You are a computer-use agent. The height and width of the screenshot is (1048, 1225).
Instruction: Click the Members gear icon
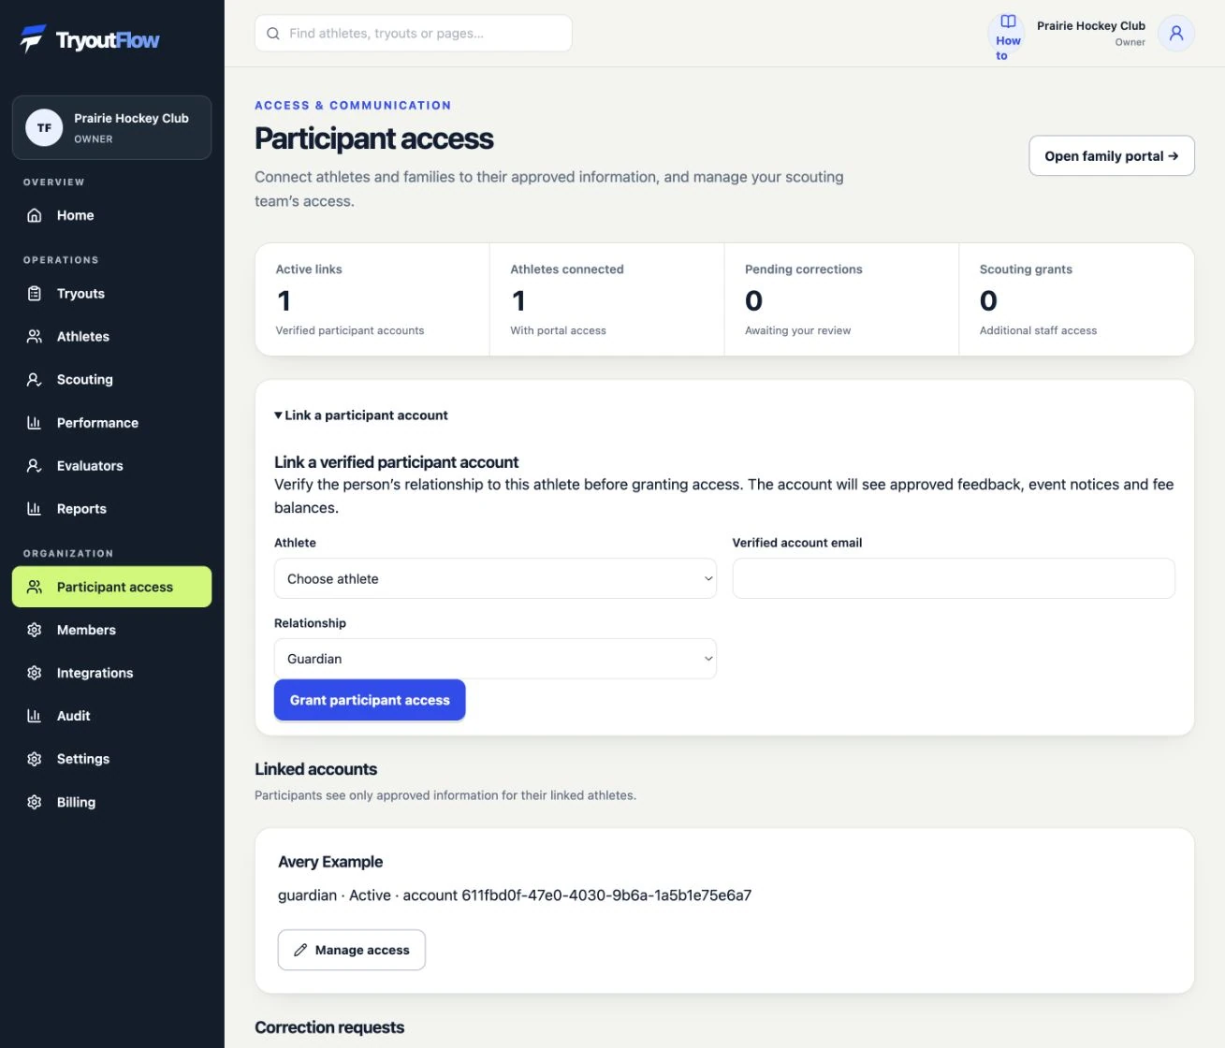(x=35, y=631)
